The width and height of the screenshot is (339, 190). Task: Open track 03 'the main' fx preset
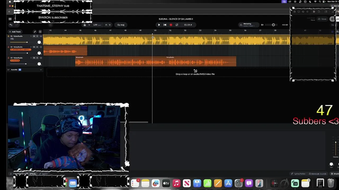[15, 60]
